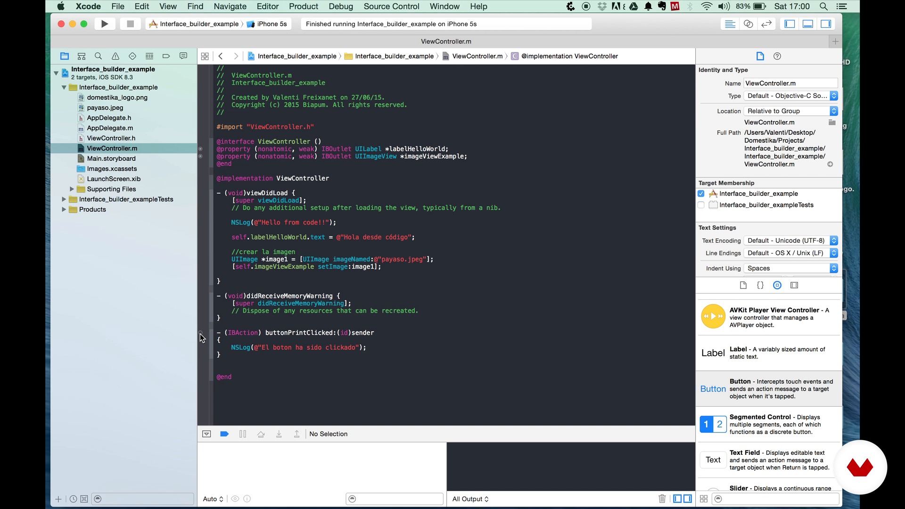Viewport: 905px width, 509px height.
Task: Open the Indent Using dropdown
Action: coord(791,269)
